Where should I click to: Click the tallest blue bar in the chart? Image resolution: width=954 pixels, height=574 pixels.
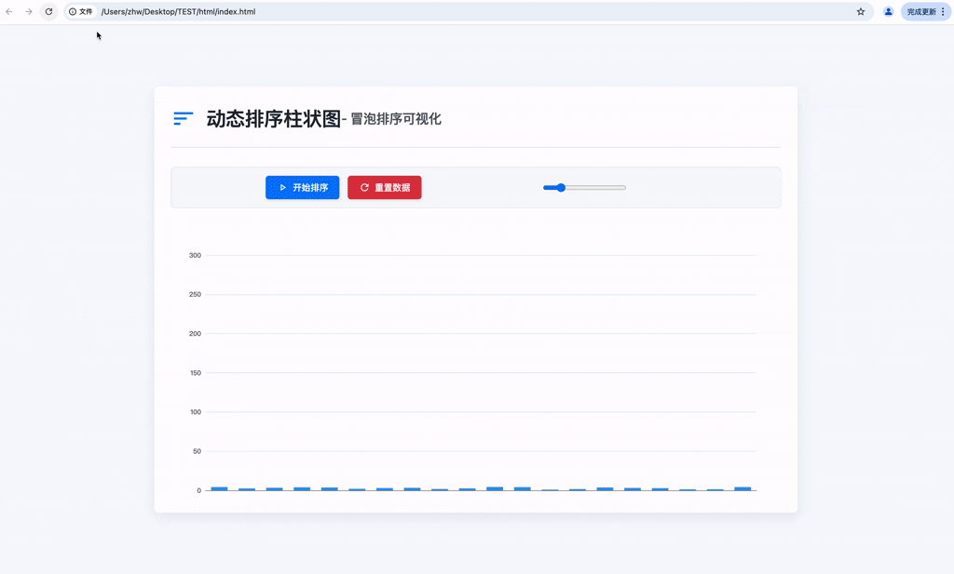494,487
